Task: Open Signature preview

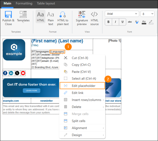Action: point(82,18)
